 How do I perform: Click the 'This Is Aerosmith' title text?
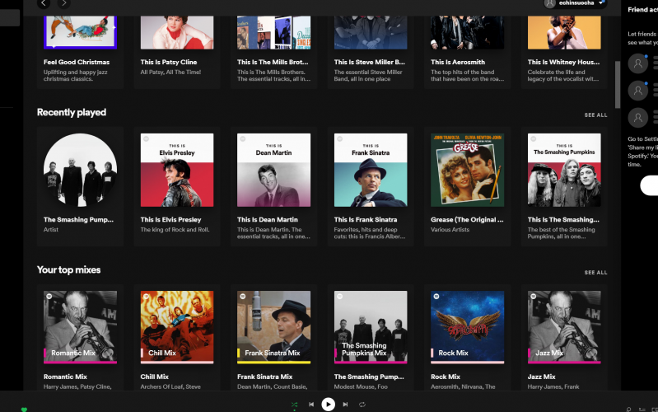pos(458,62)
